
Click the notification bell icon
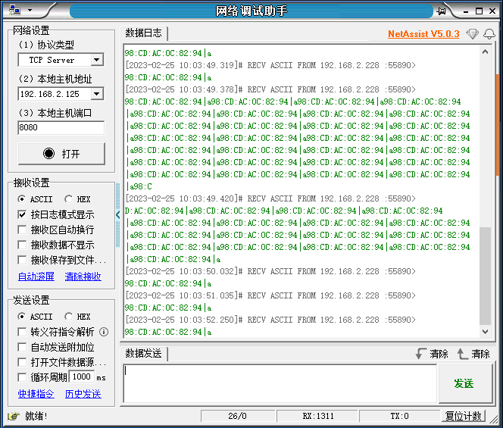click(489, 33)
